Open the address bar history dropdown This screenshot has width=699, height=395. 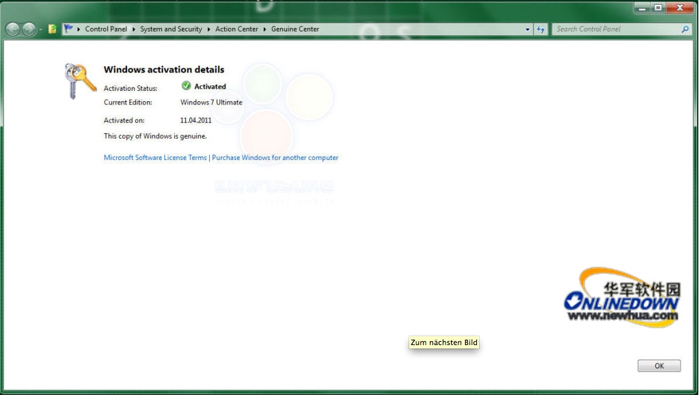tap(527, 29)
